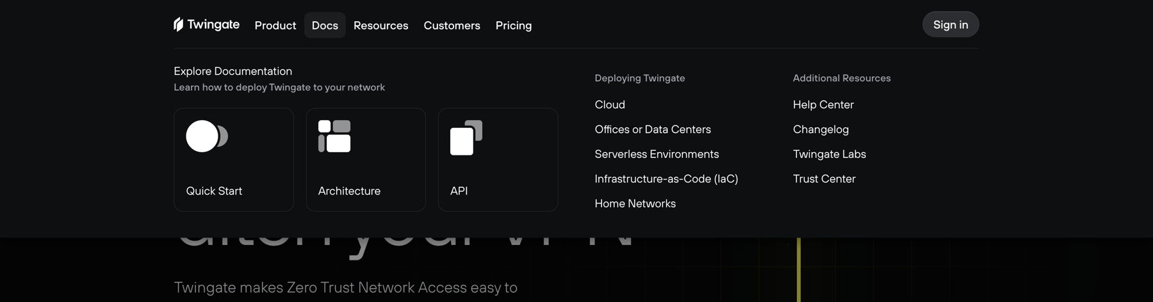Open the Architecture card label
Viewport: 1153px width, 302px height.
349,191
